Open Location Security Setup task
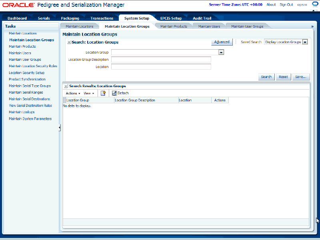Screen dimensions: 320x240 (x=26, y=73)
